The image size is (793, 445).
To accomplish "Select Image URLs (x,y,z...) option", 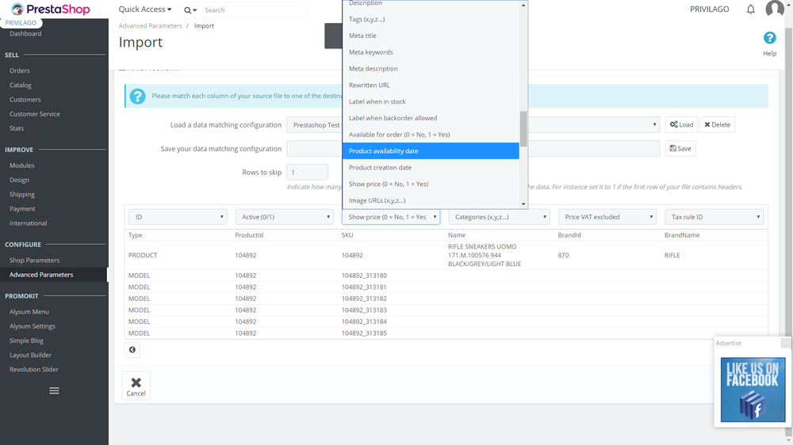I will click(431, 200).
